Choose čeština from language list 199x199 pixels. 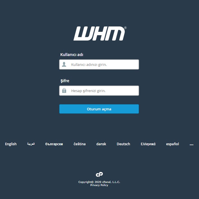click(80, 144)
